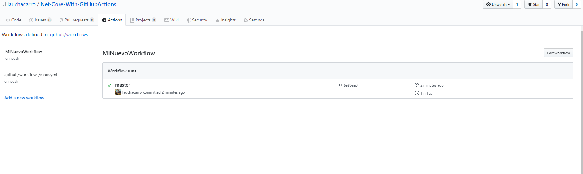Click the '1m 18s' duration text
This screenshot has width=583, height=174.
[426, 93]
